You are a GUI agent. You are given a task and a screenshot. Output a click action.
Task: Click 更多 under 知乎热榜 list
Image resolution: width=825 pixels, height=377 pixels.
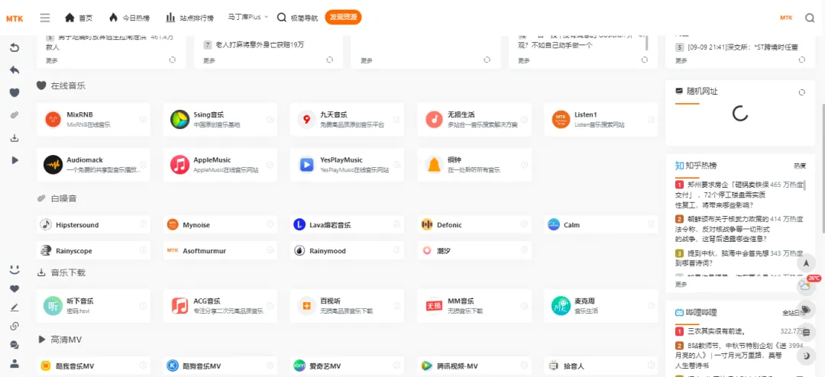pyautogui.click(x=681, y=284)
